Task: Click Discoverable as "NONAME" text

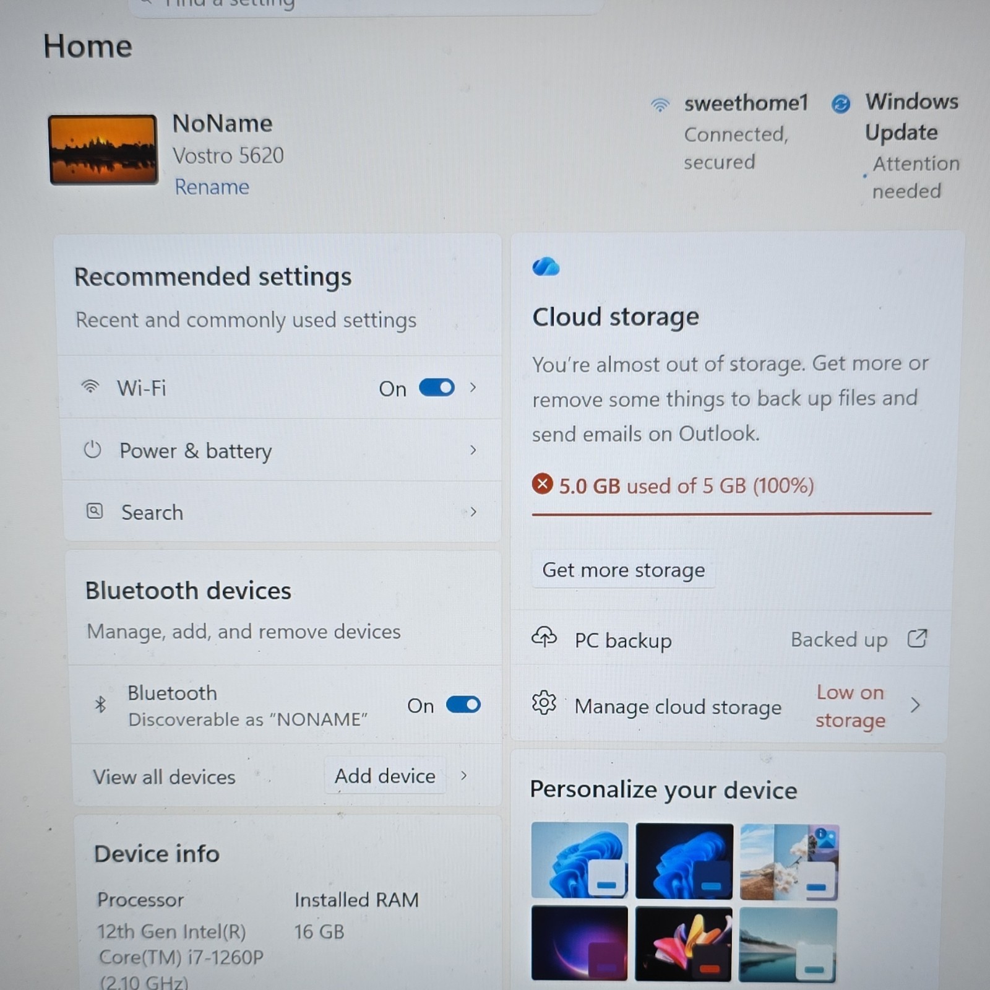Action: click(x=247, y=719)
